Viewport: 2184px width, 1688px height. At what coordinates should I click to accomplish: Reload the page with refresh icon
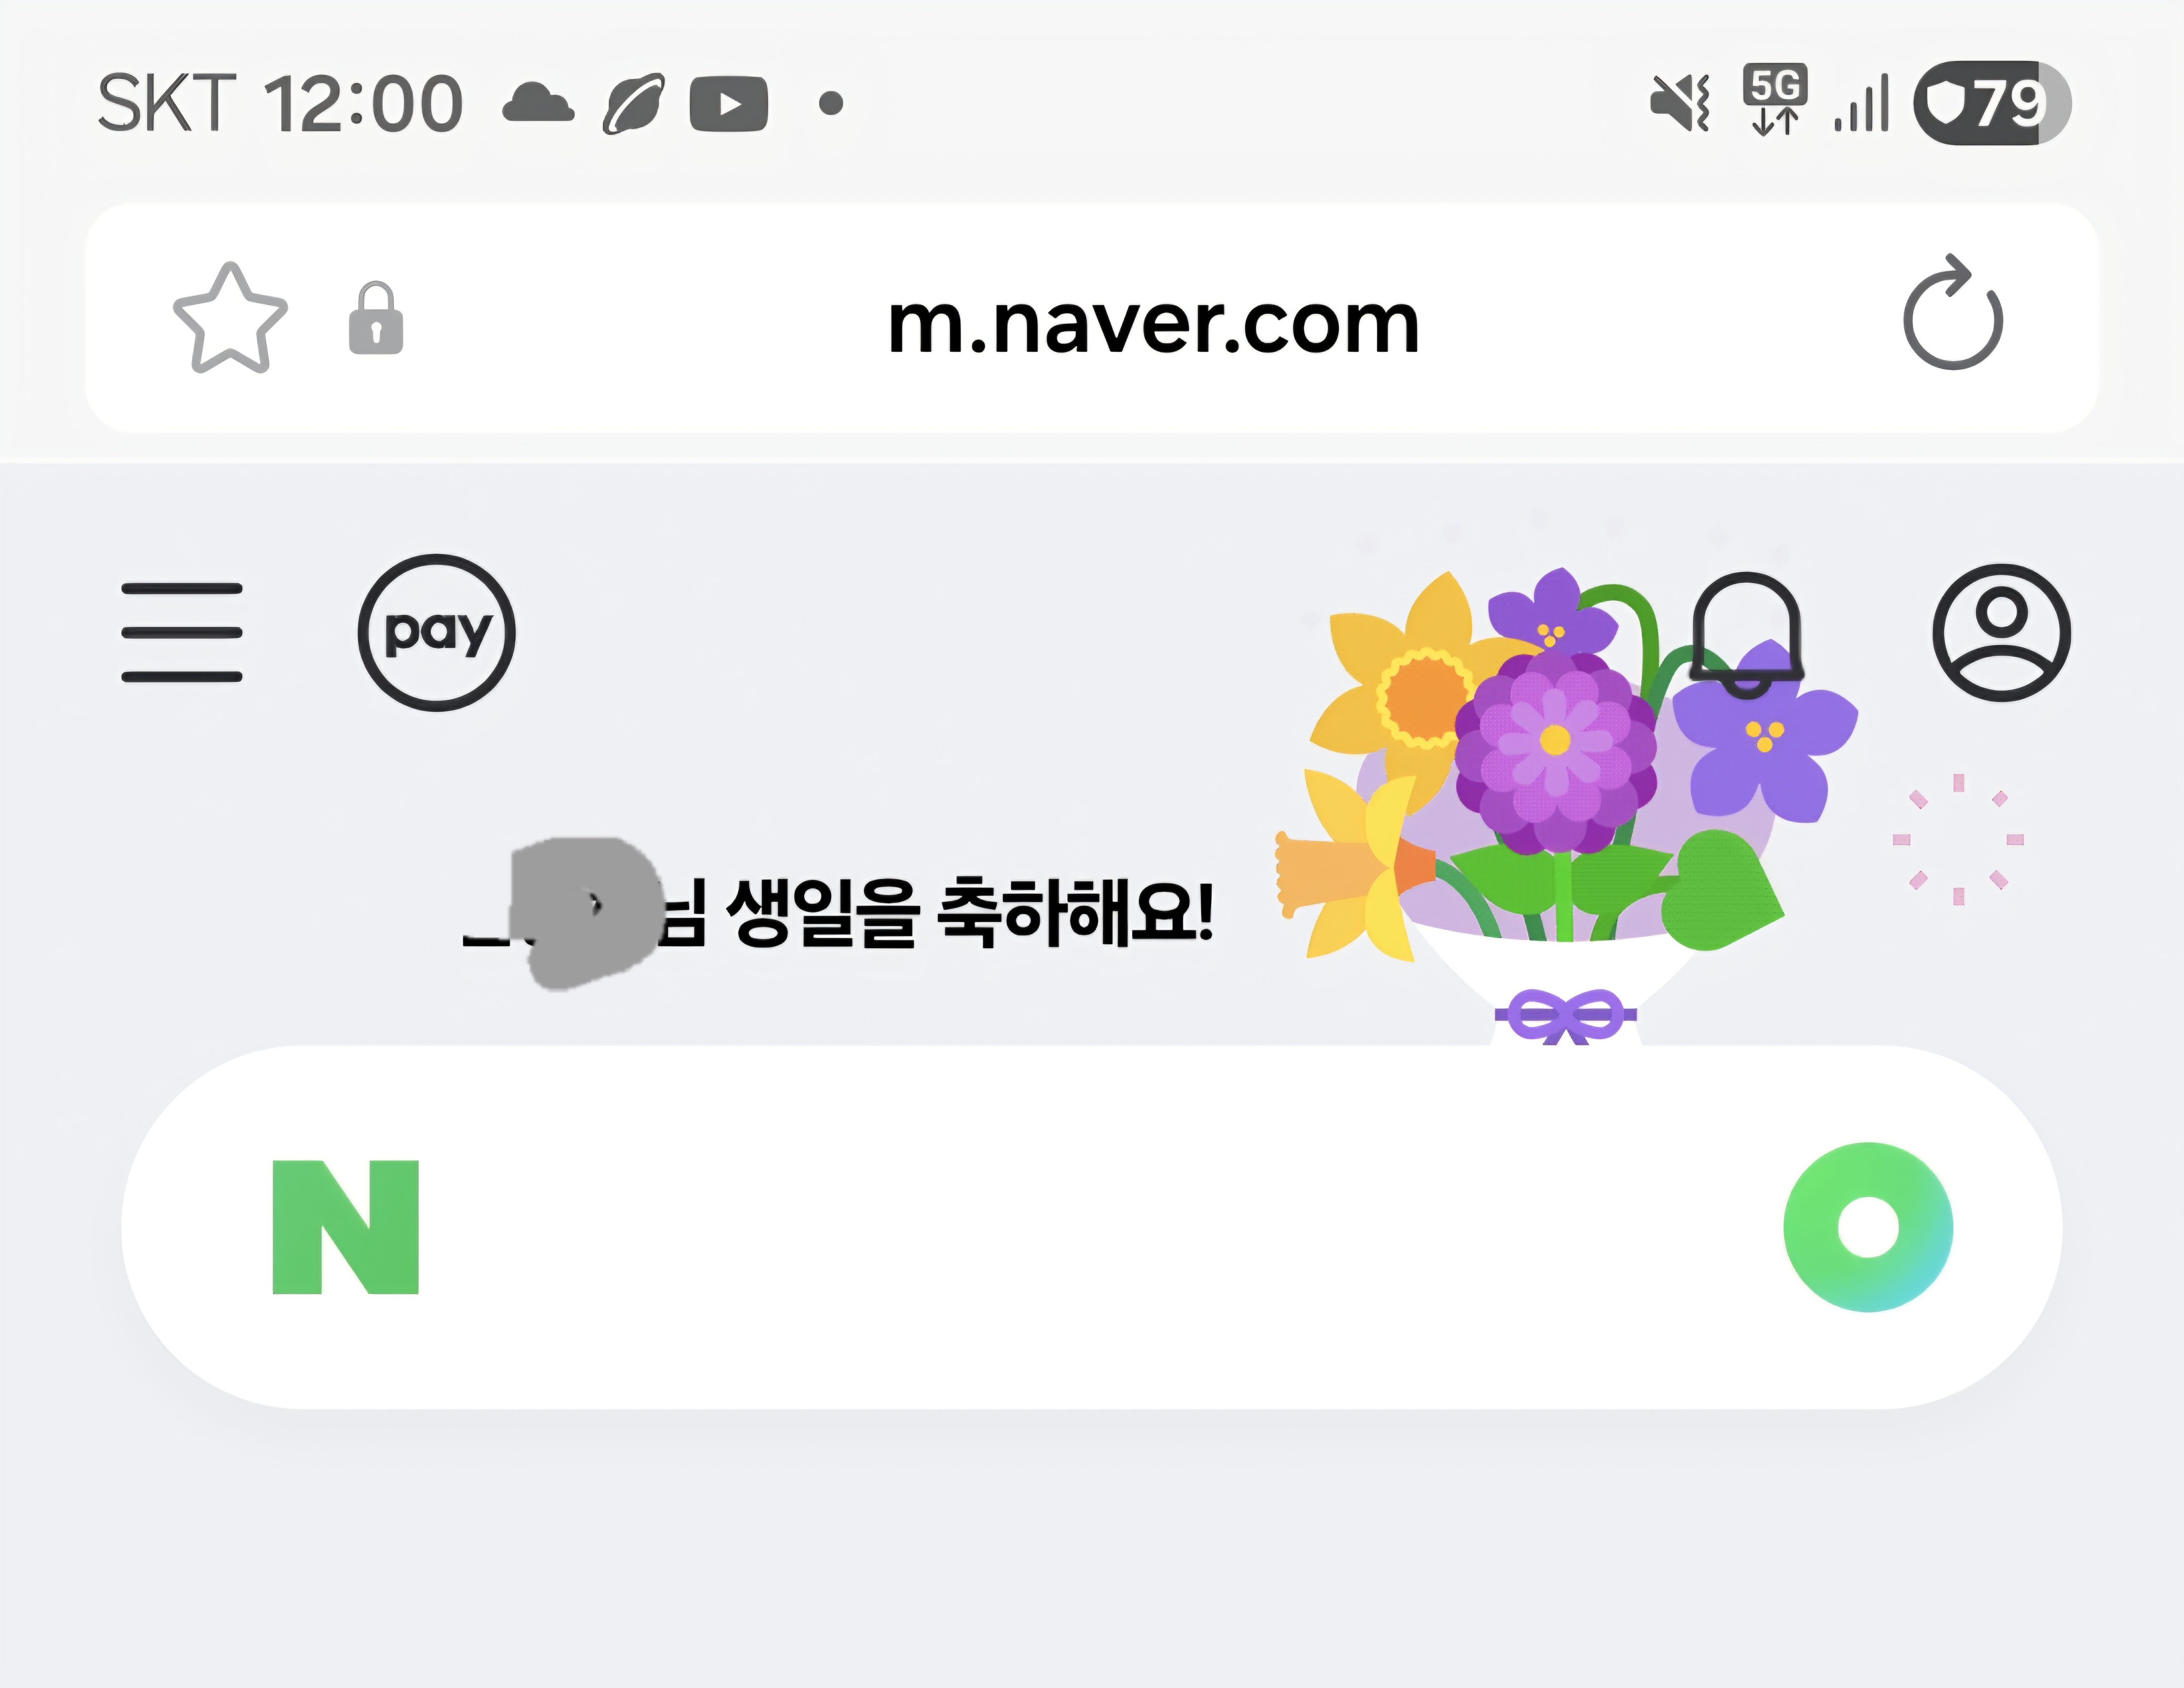click(1952, 313)
